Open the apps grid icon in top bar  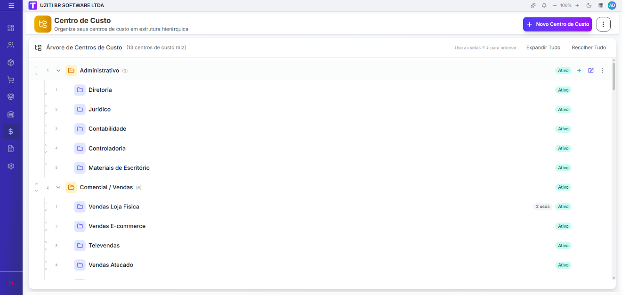(601, 6)
